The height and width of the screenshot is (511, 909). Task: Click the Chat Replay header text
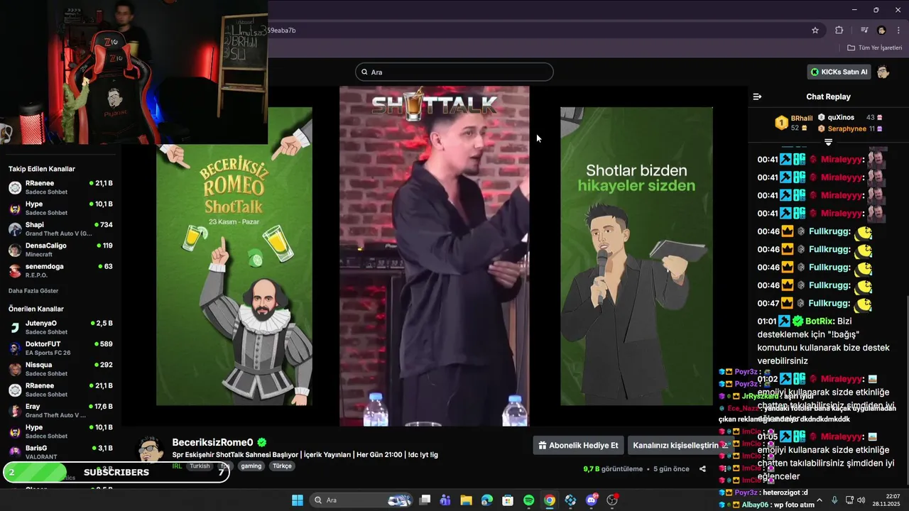coord(828,97)
